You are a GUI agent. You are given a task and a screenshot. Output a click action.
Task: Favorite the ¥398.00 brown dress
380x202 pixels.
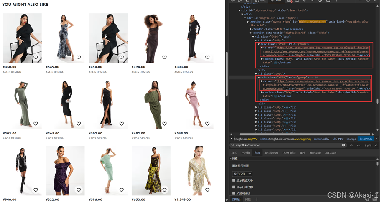coord(164,57)
